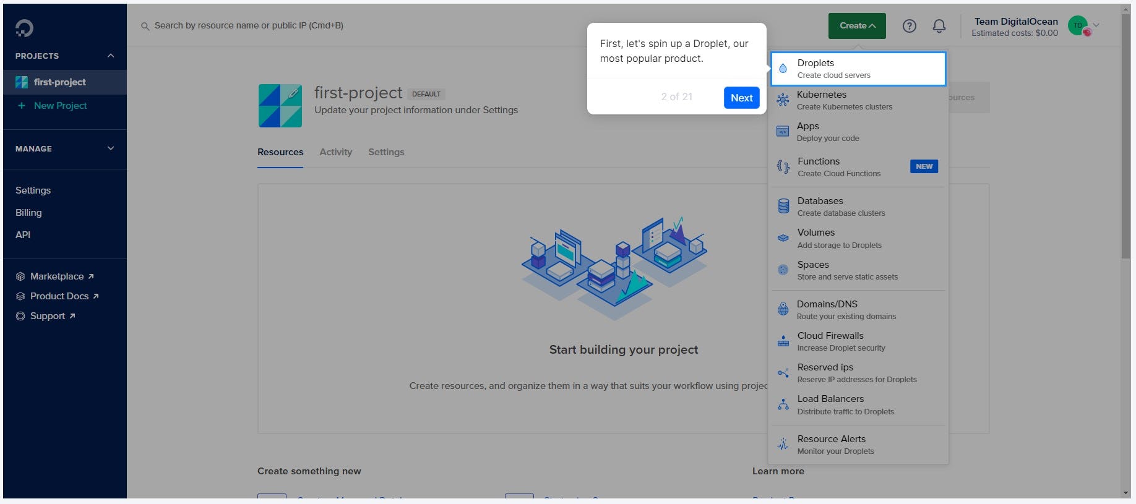1136x504 pixels.
Task: Open the account dropdown chevron
Action: click(x=1096, y=25)
